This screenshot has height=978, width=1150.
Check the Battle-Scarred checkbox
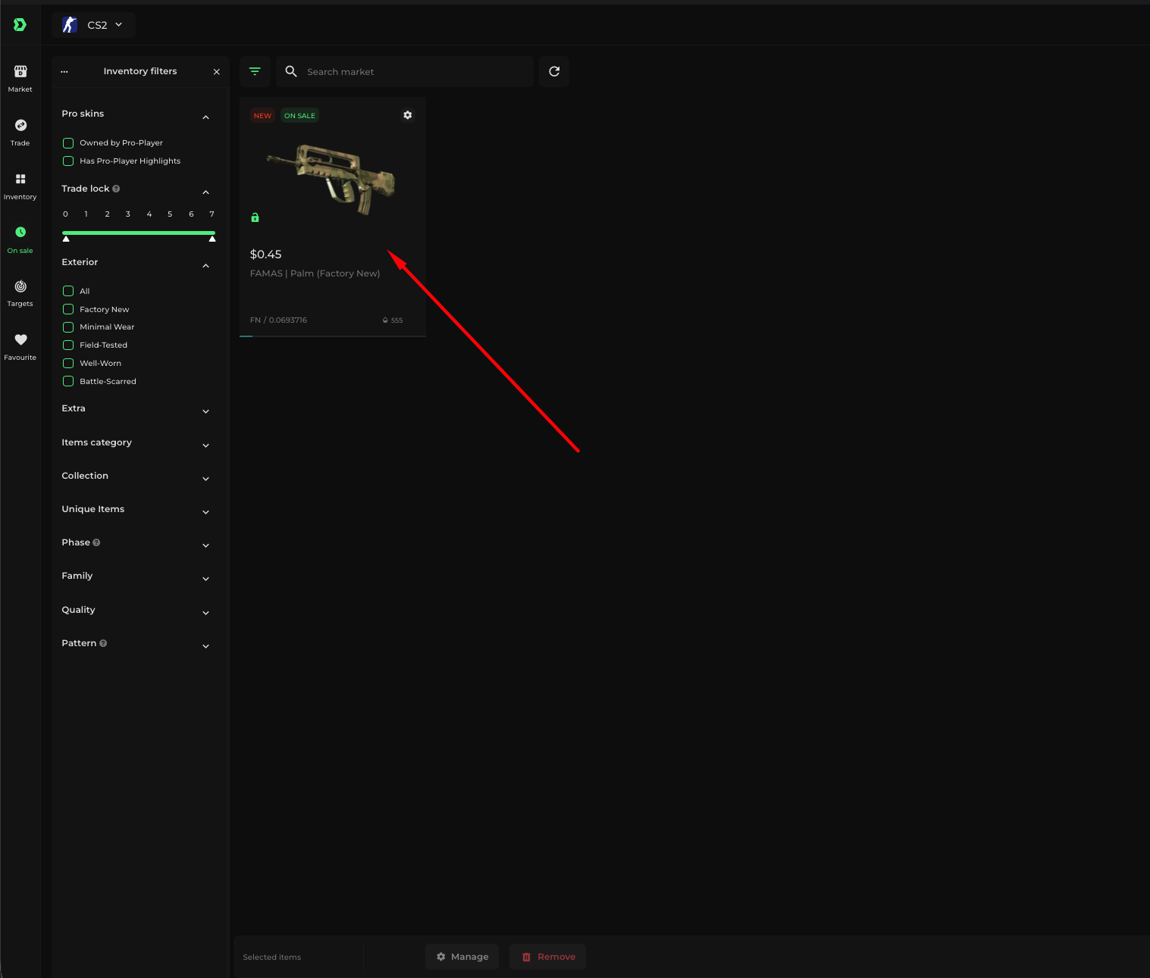(68, 382)
